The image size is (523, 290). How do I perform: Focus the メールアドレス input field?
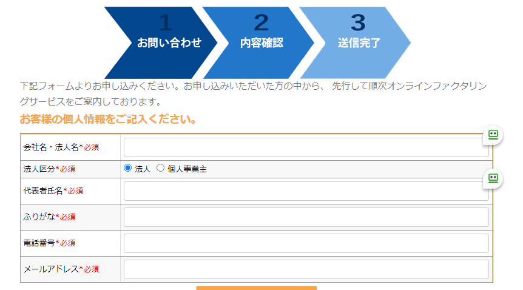pyautogui.click(x=306, y=269)
